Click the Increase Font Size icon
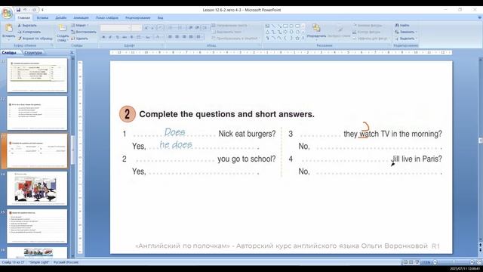Image resolution: width=483 pixels, height=272 pixels. 146,28
